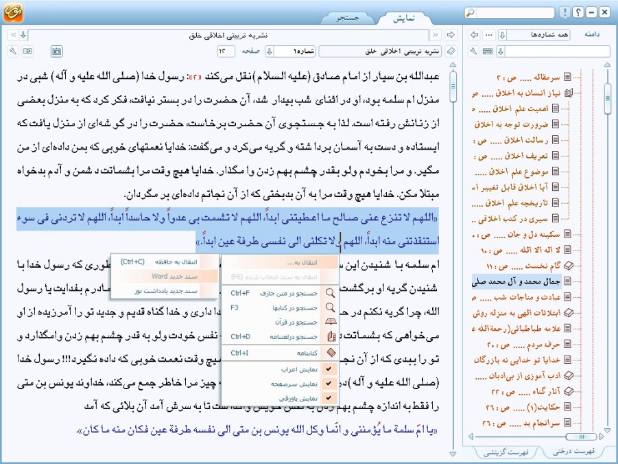Click the vertical scrollbar thumb of text
This screenshot has width=618, height=464.
[453, 86]
